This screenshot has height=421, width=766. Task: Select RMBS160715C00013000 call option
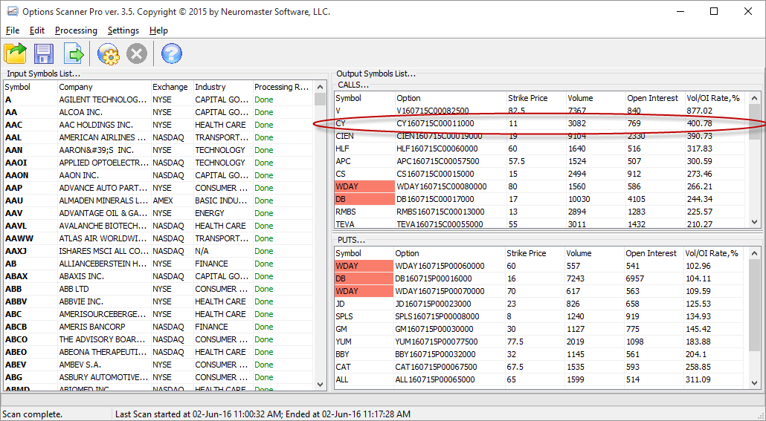point(441,212)
